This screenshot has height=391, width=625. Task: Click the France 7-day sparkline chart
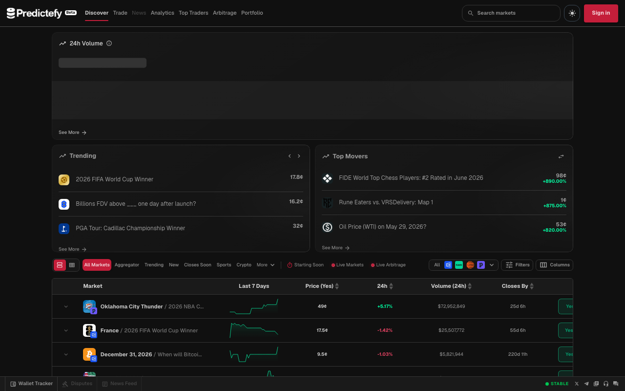[254, 330]
